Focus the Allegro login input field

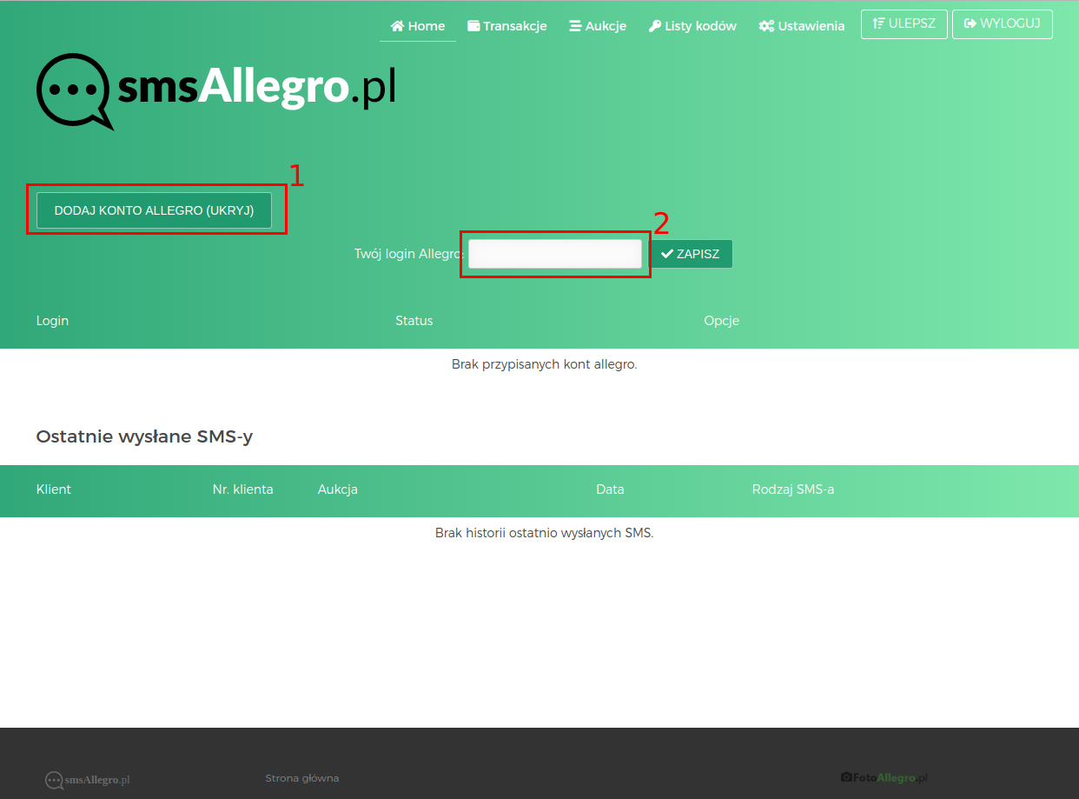click(555, 254)
